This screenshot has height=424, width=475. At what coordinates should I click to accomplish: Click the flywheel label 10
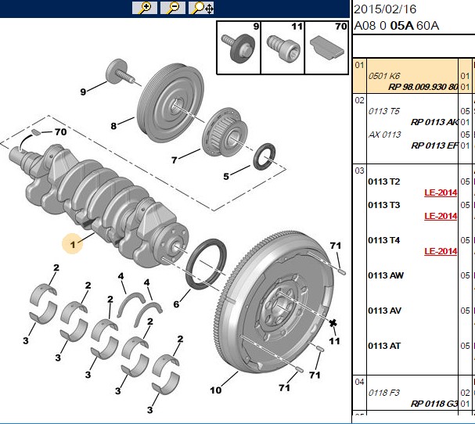tap(216, 390)
